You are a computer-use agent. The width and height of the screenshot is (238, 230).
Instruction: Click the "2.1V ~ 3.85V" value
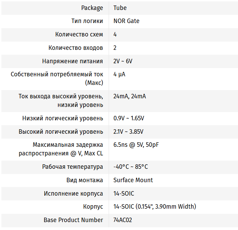pyautogui.click(x=128, y=132)
